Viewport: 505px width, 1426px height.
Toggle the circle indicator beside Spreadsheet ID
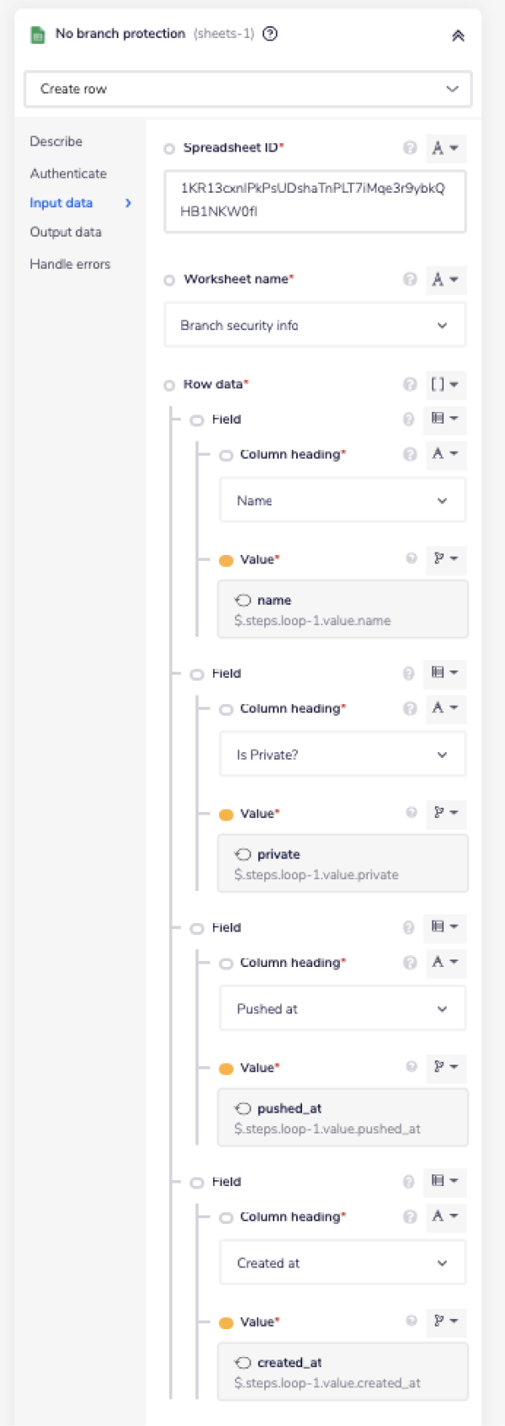pos(169,148)
